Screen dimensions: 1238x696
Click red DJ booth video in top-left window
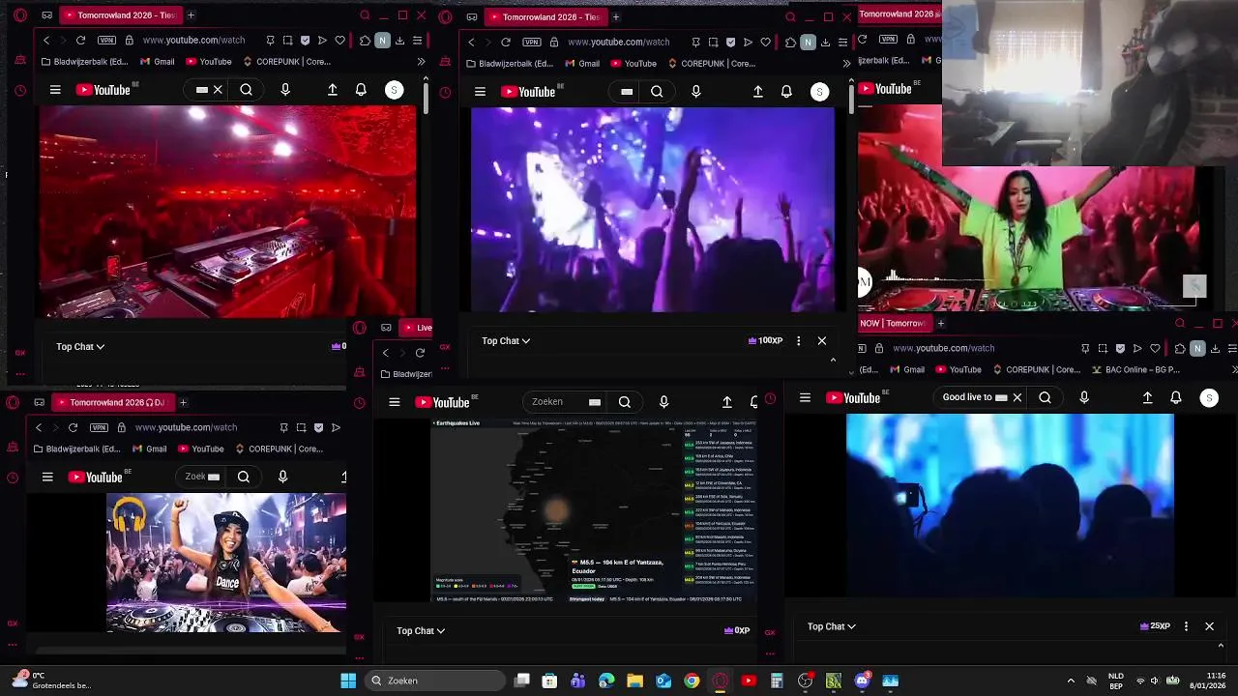tap(228, 211)
